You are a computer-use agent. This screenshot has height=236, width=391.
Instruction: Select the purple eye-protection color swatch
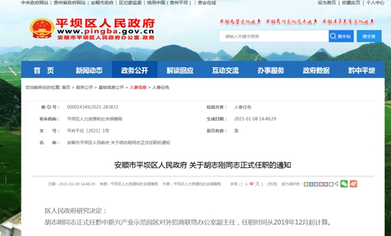click(326, 184)
